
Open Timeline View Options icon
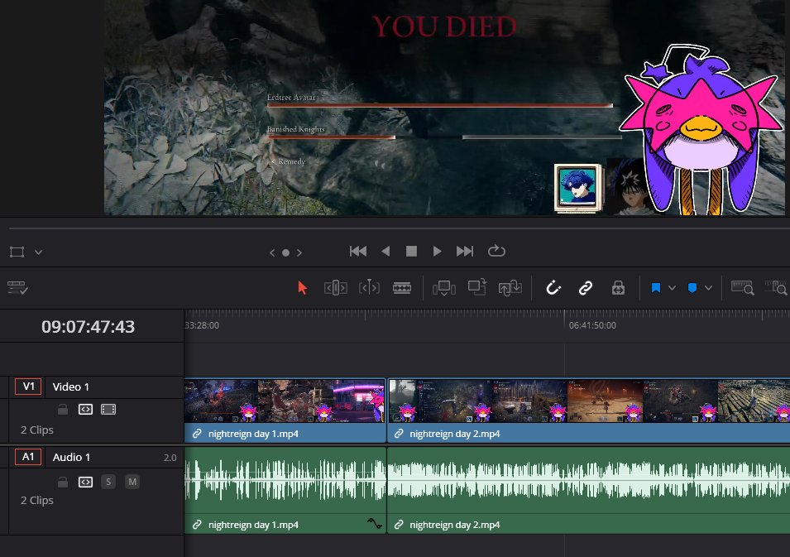pos(17,288)
